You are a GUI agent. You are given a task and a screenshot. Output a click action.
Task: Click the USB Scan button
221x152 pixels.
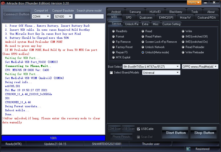(128, 129)
